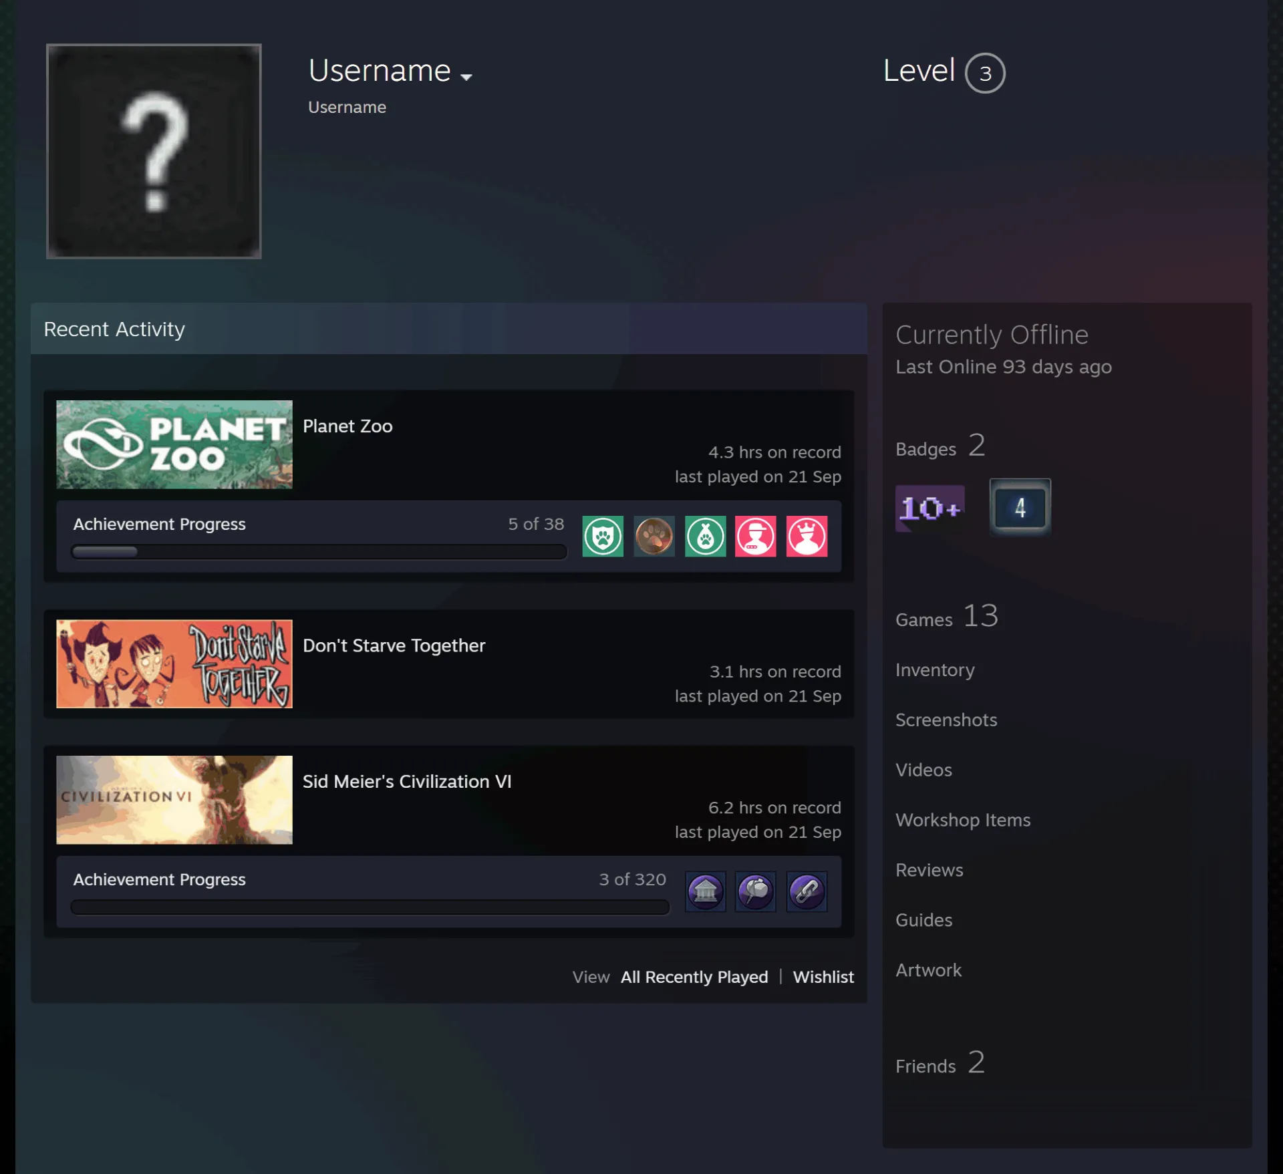Go to Workshop Items
Image resolution: width=1283 pixels, height=1174 pixels.
(x=963, y=820)
